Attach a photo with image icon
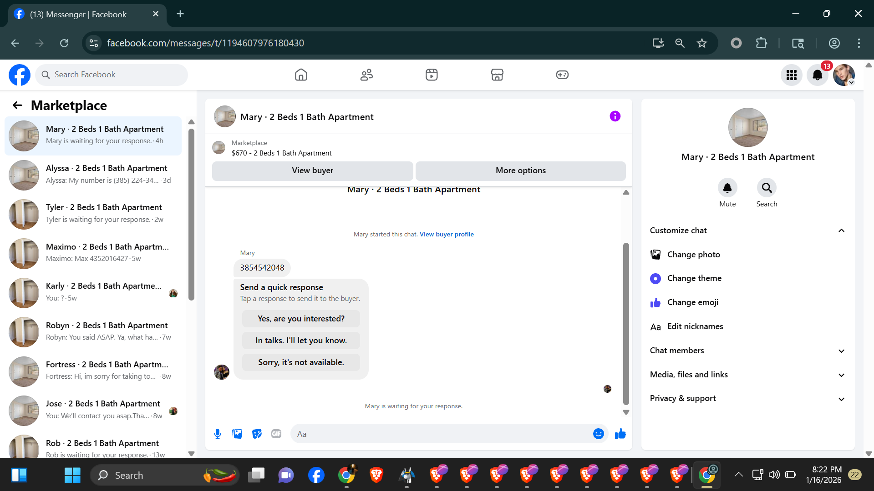 (x=237, y=434)
